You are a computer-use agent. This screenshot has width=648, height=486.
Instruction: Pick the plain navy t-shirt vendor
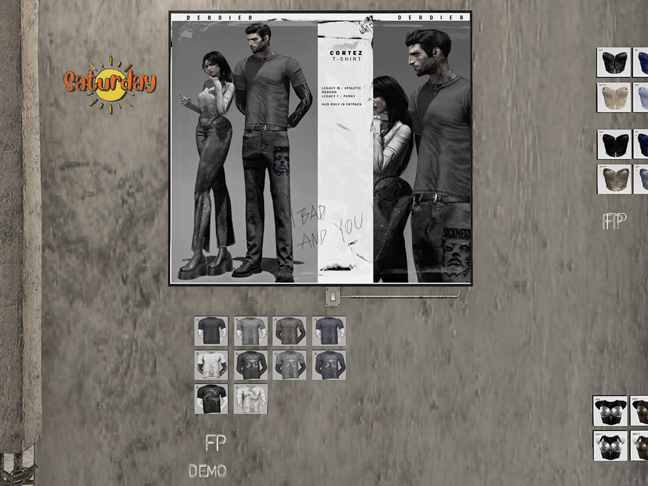328,330
